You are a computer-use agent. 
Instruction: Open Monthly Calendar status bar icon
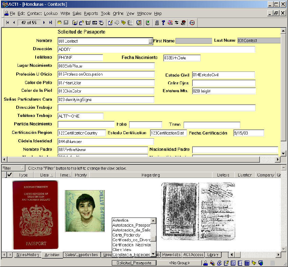pos(247,263)
